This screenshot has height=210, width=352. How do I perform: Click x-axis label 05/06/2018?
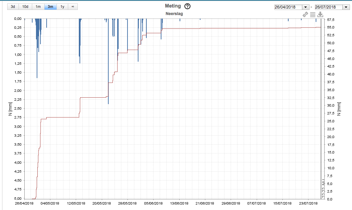(153, 203)
